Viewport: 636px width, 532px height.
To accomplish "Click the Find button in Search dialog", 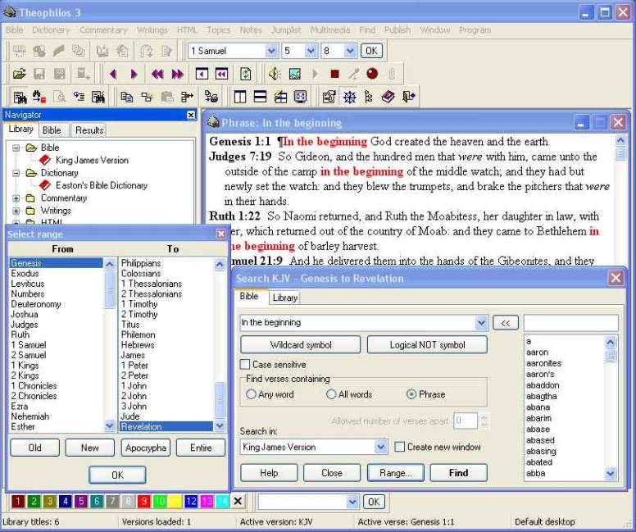I will coord(458,473).
